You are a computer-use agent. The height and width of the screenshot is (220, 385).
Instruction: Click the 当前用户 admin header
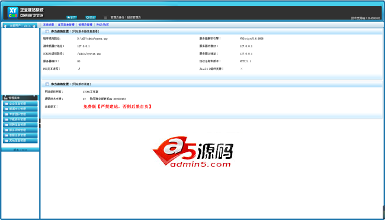[20, 25]
